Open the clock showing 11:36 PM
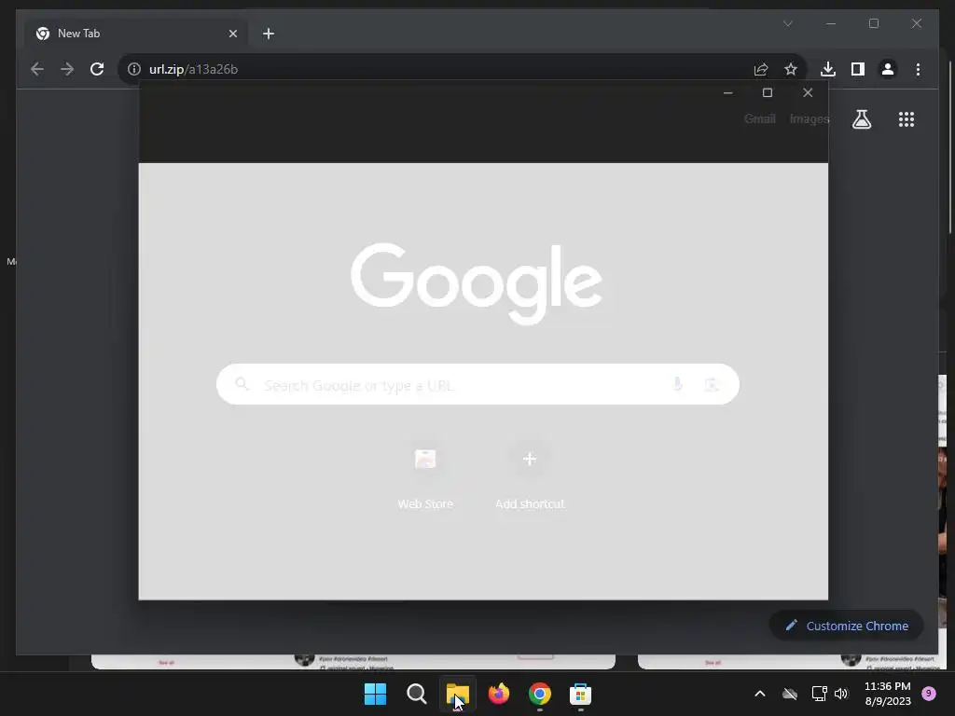Screen dimensions: 955x716 tap(888, 694)
